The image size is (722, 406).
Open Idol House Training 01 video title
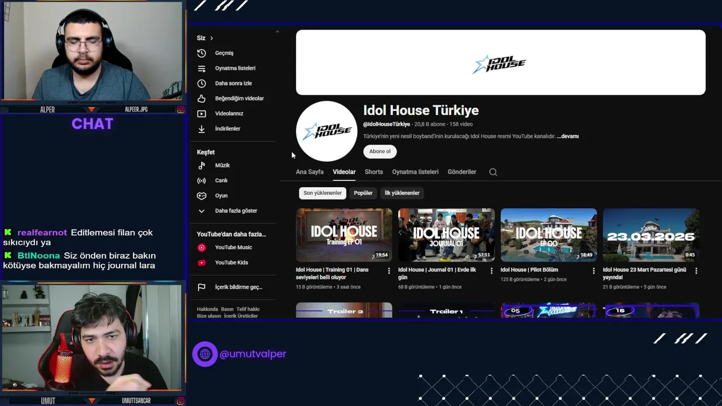(332, 273)
